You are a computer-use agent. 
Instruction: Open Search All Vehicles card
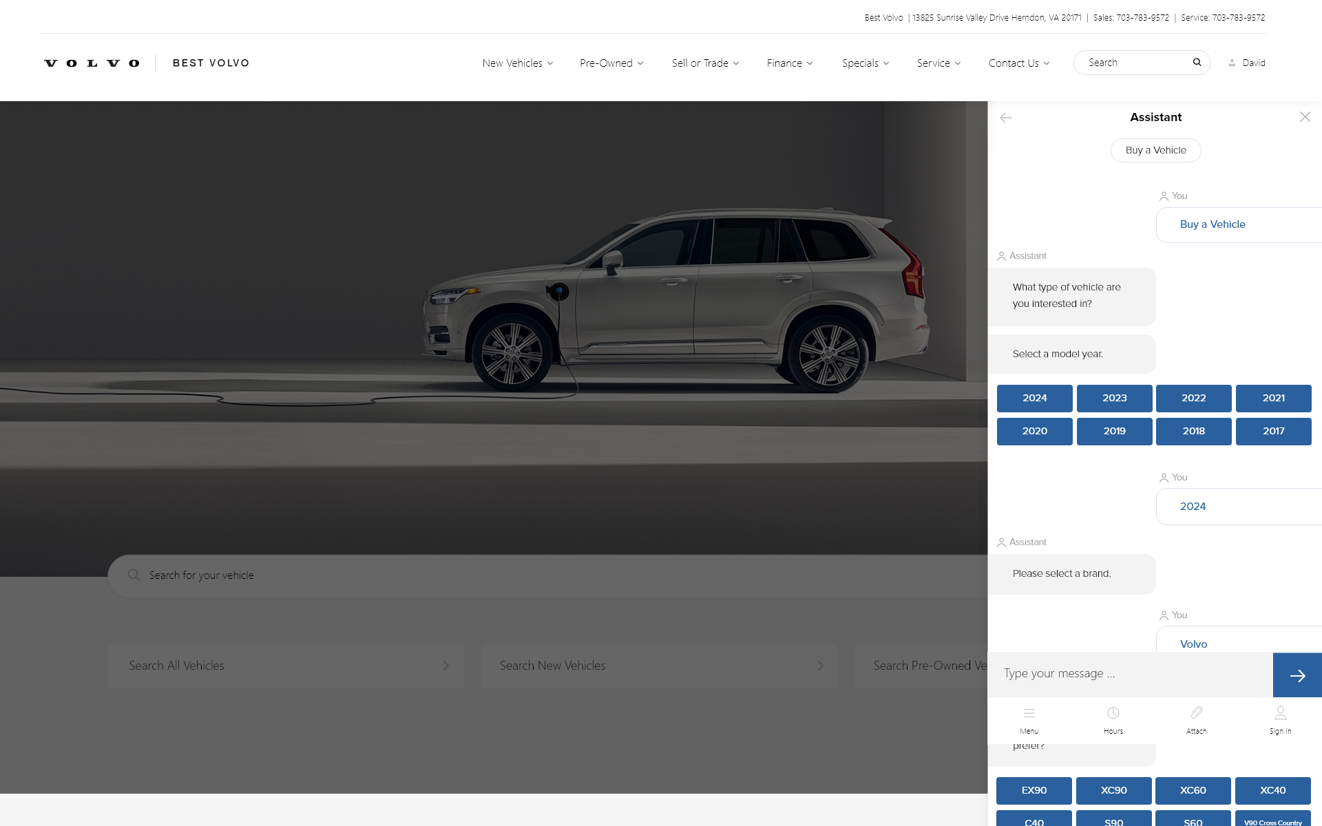[286, 666]
